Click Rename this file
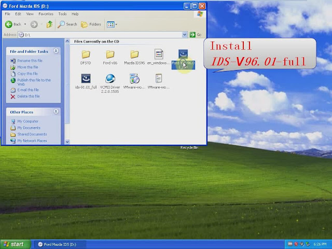This screenshot has height=249, width=332. point(30,61)
